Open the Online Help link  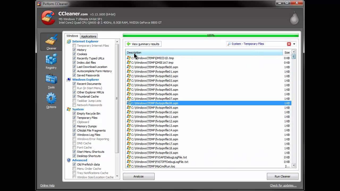pos(47,185)
